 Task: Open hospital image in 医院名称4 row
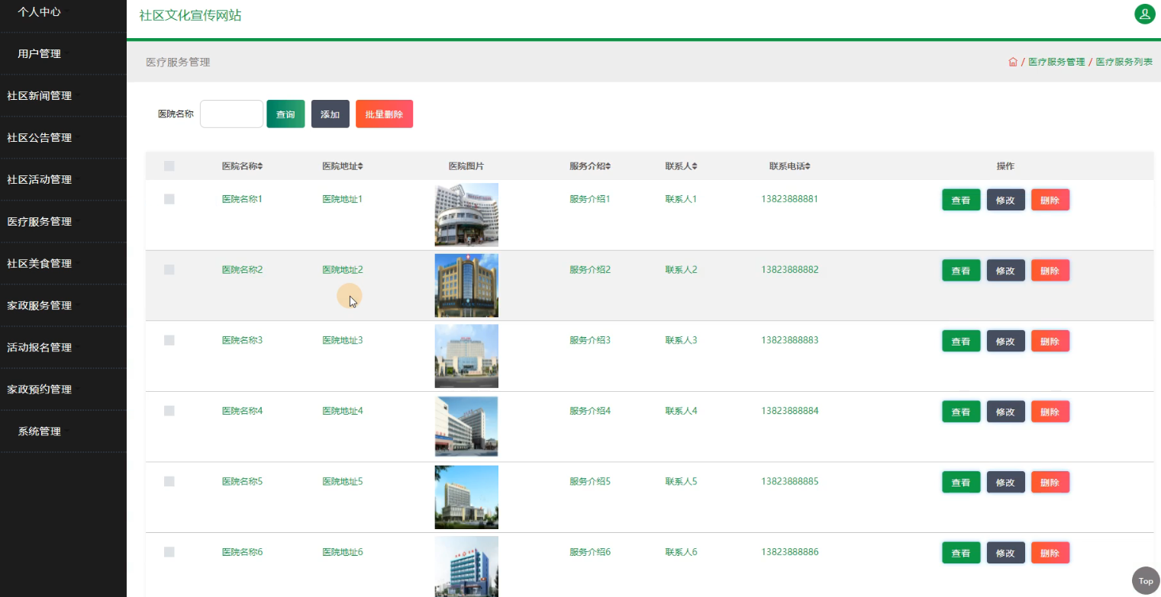[x=466, y=426]
